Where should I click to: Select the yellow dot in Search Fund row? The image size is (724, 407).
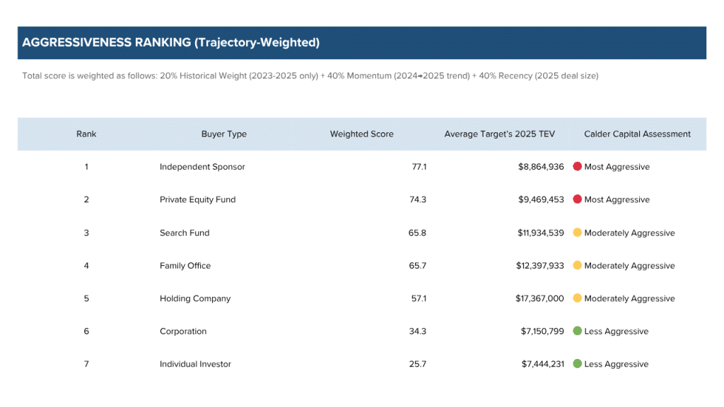pos(577,232)
